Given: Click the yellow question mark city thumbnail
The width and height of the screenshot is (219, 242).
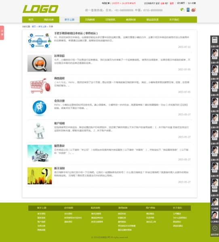Looking at the screenshot, I should [40, 176].
